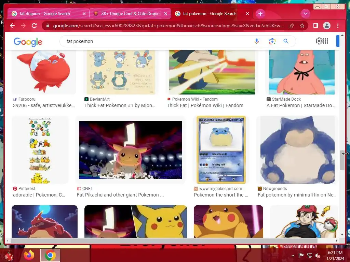350x262 pixels.
Task: Go back to the previous page
Action: tap(12, 26)
